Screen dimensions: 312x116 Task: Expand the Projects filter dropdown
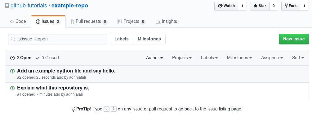click(x=182, y=58)
